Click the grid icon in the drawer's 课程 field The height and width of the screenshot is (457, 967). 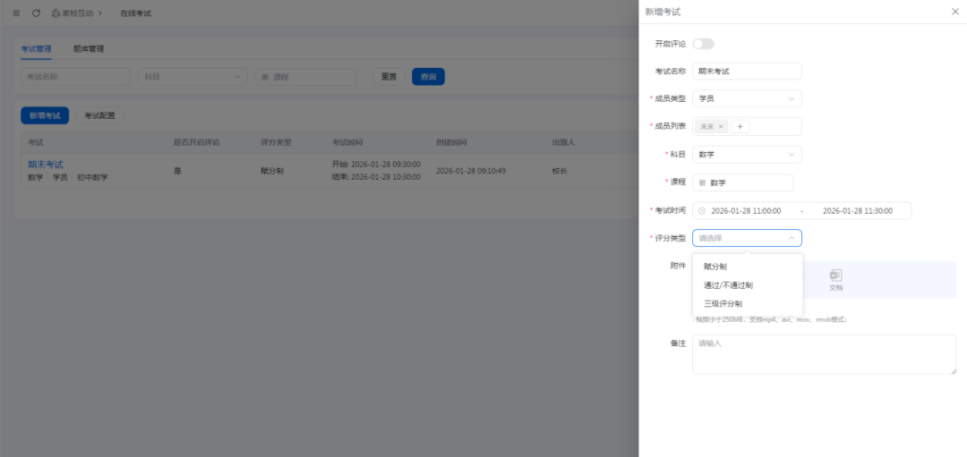[702, 182]
